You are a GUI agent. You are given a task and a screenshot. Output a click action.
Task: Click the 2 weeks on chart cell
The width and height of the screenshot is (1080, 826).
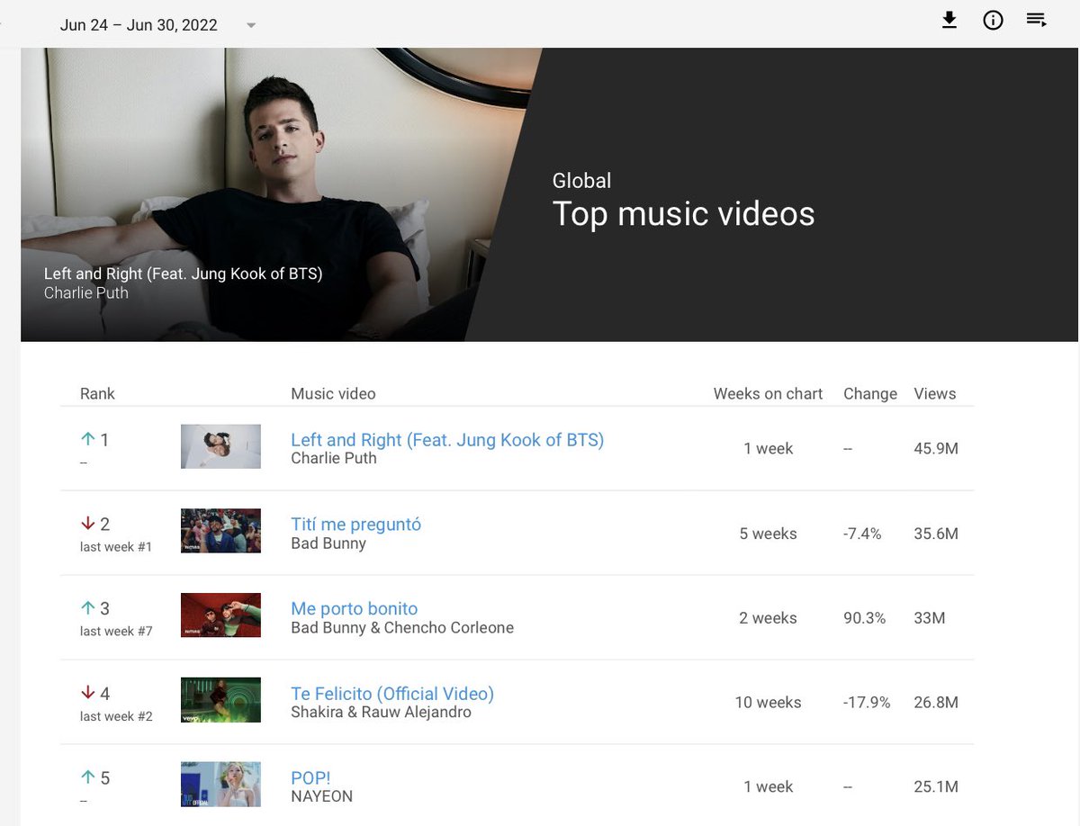coord(768,618)
